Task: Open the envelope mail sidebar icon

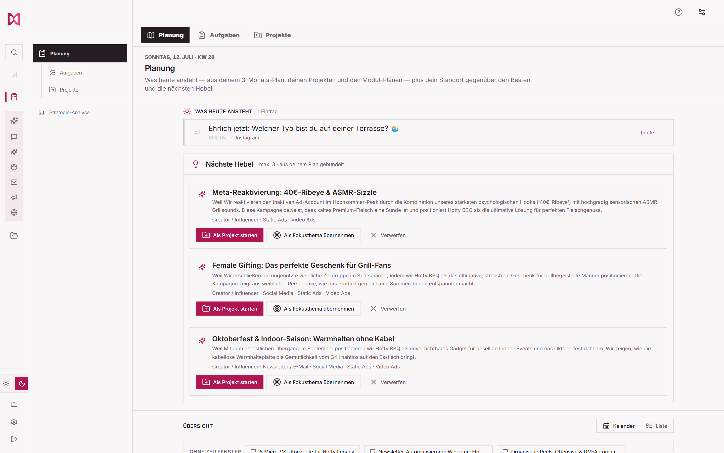Action: [14, 182]
